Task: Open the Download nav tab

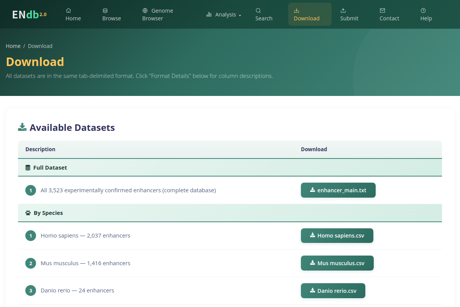Action: click(x=310, y=14)
